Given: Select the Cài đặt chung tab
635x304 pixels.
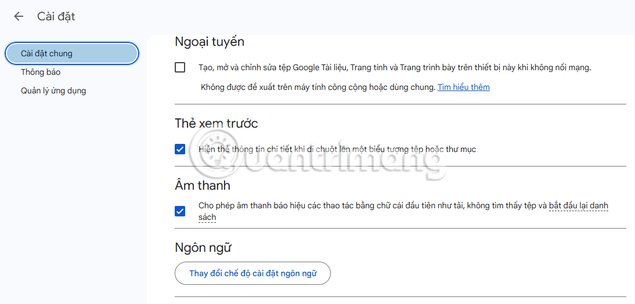Looking at the screenshot, I should [72, 53].
